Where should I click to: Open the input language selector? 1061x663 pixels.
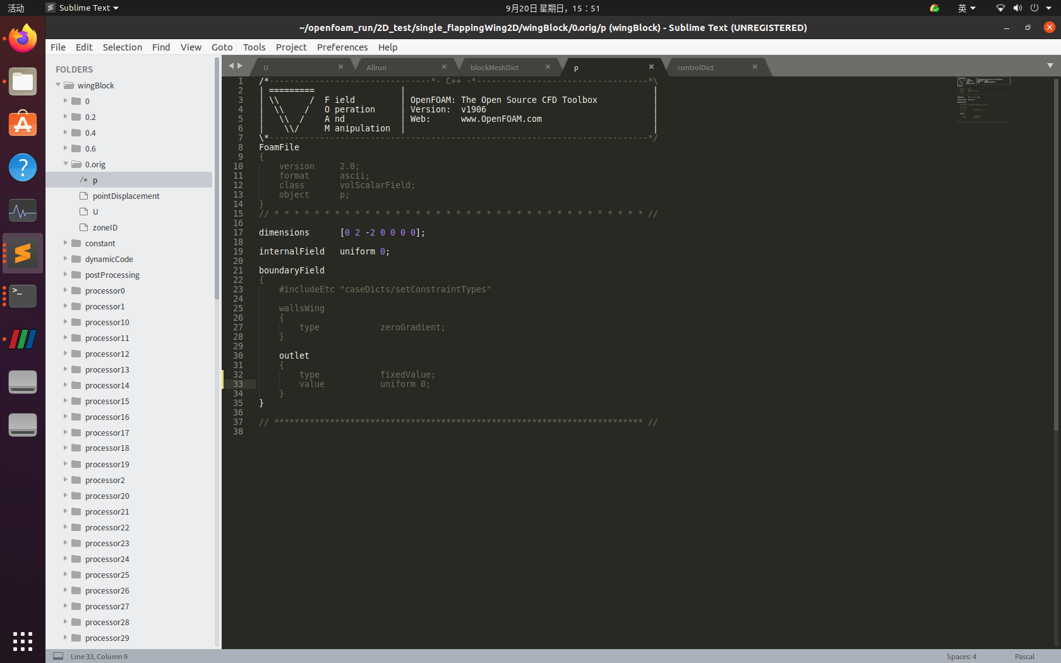coord(966,8)
